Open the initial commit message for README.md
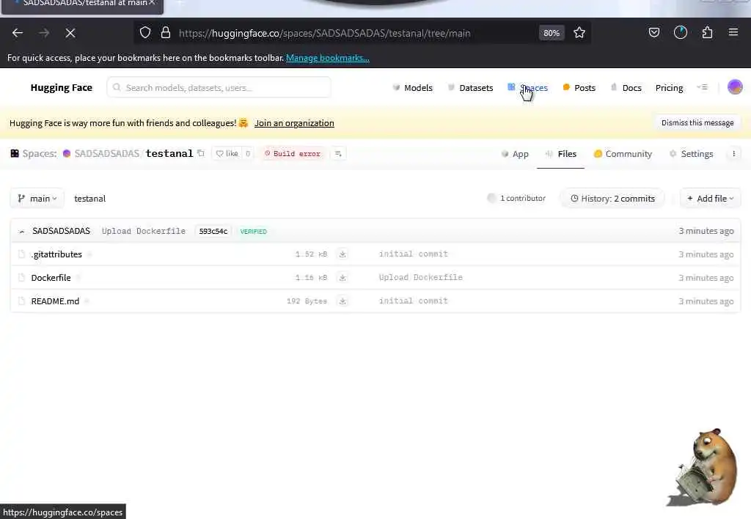Screen dimensions: 751x519 [x=414, y=301]
